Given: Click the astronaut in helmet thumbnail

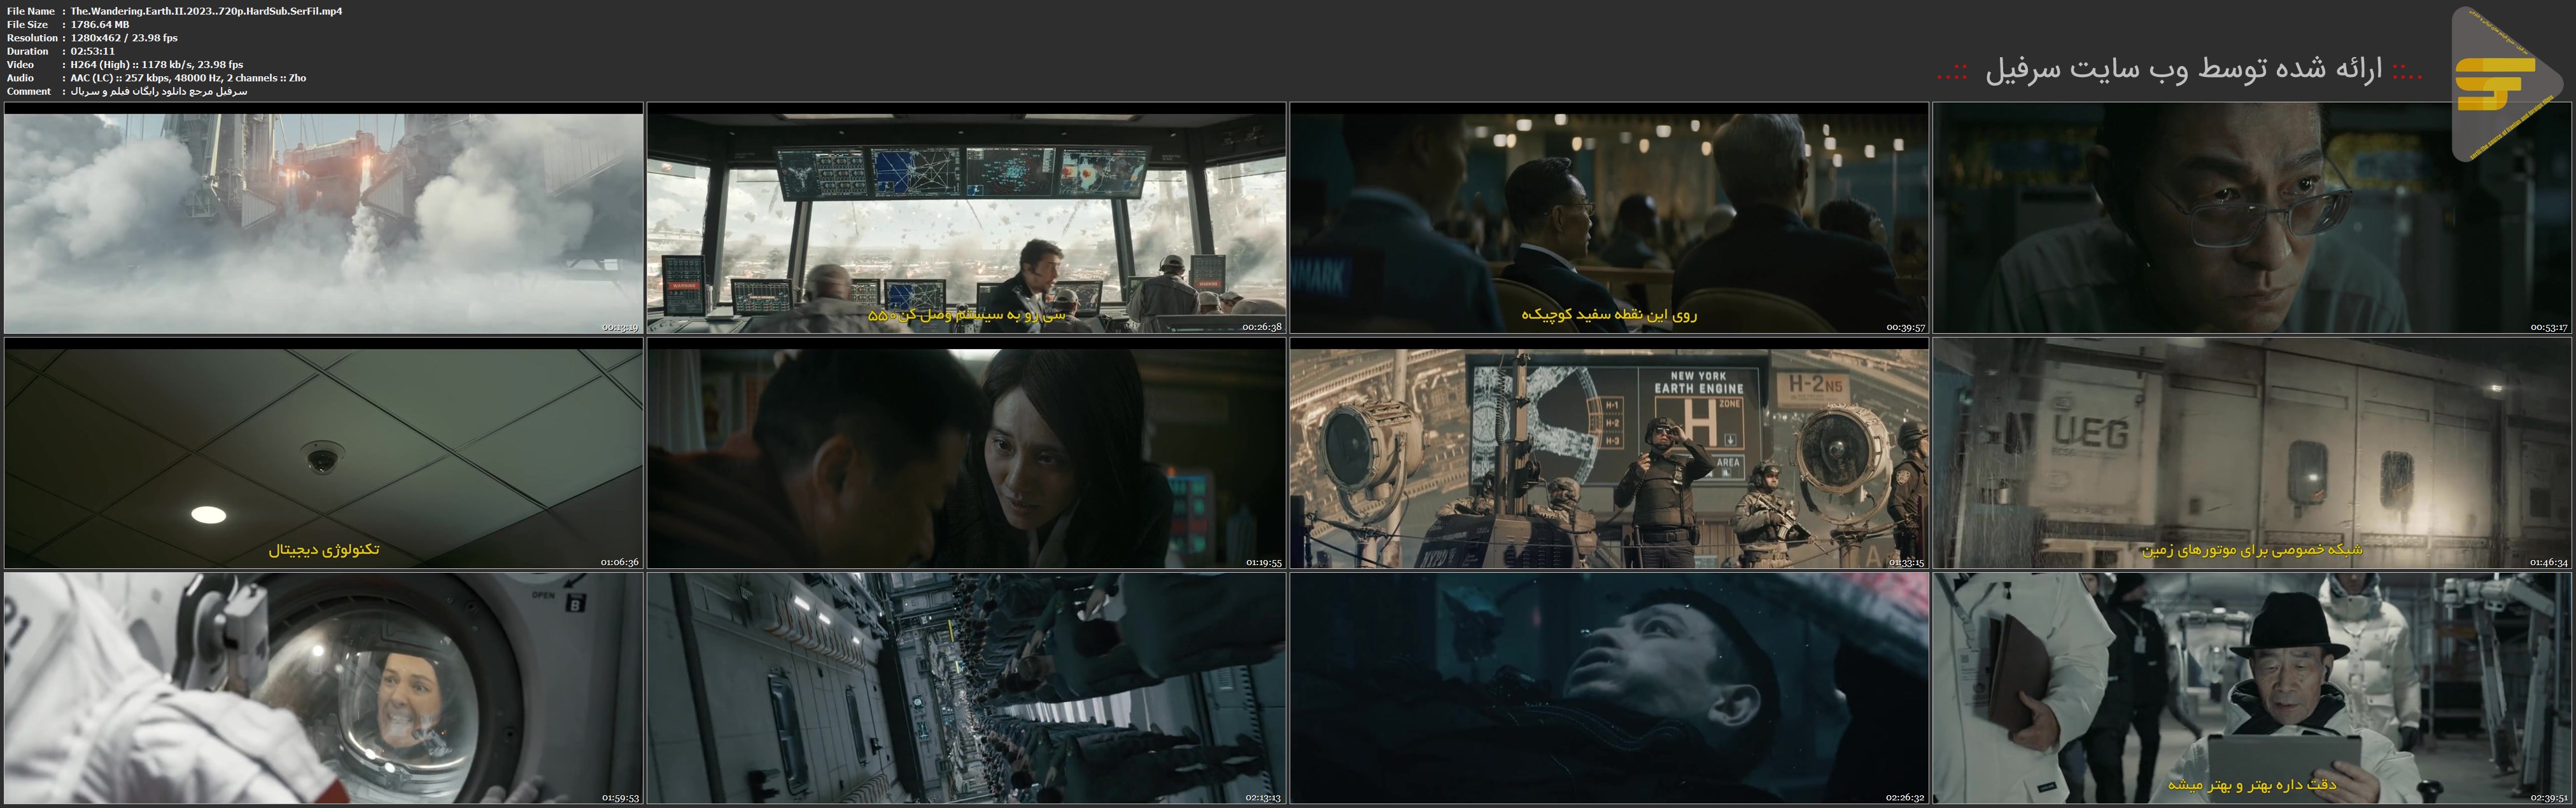Looking at the screenshot, I should click(323, 689).
